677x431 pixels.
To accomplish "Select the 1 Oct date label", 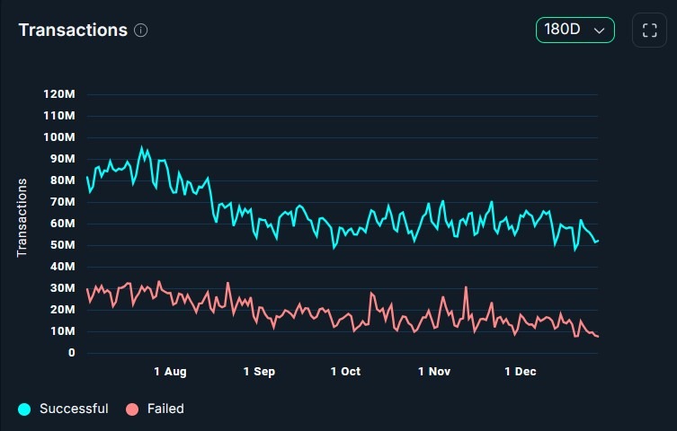I will click(x=345, y=371).
